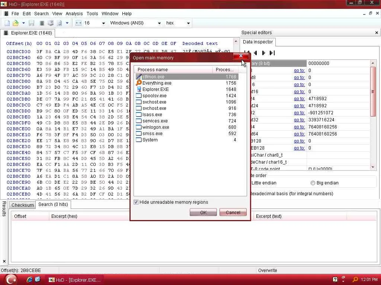Open the Windows (ANSI) charset dropdown
Screen dimensions: 381x285
tap(159, 23)
